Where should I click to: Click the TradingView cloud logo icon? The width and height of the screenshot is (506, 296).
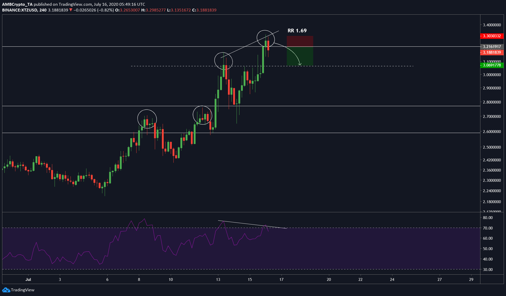click(x=6, y=290)
